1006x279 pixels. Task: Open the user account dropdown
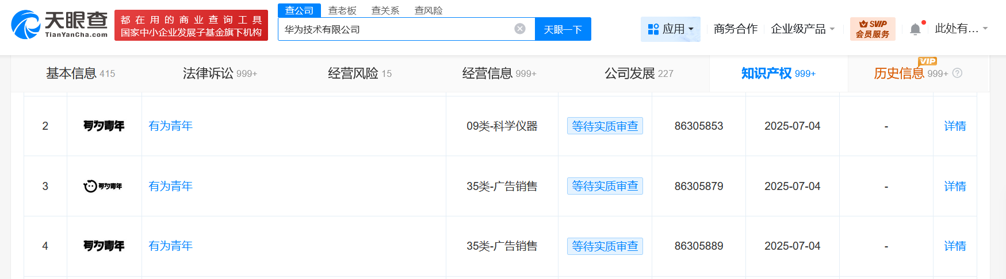pos(961,29)
